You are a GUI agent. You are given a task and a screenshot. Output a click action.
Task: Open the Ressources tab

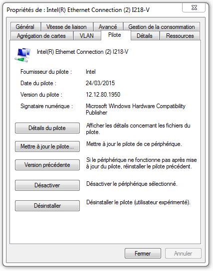coord(180,36)
